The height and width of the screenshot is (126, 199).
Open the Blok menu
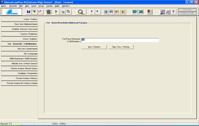[21, 6]
